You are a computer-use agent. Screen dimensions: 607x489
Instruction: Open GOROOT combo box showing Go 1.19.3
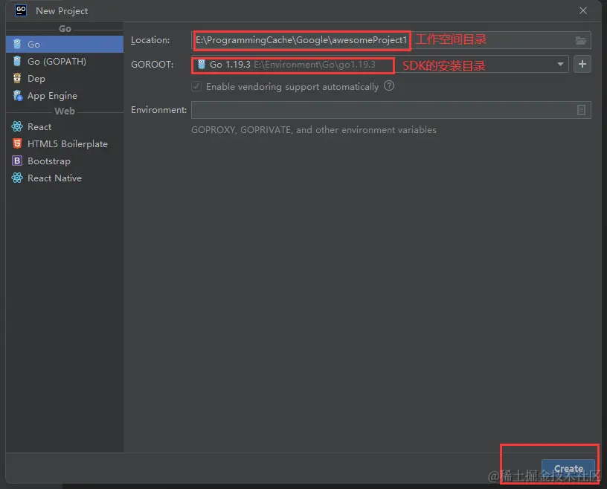click(380, 64)
